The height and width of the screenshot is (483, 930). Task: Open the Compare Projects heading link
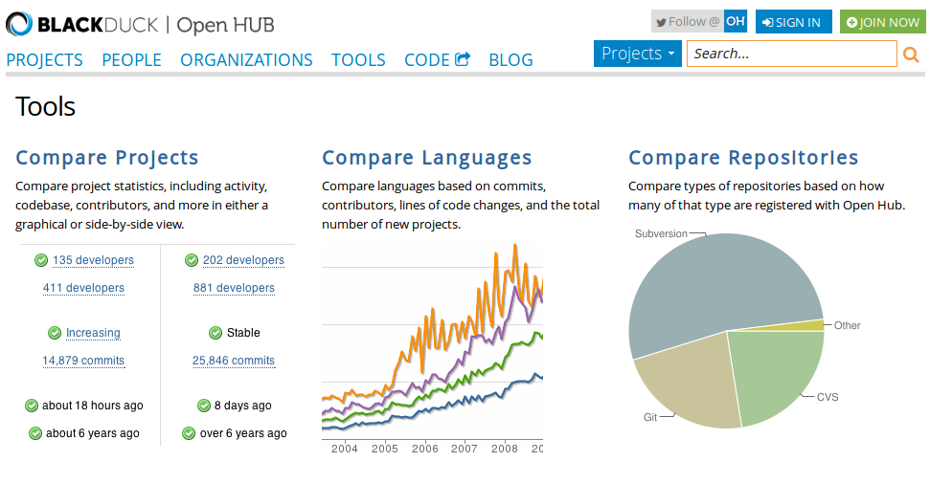point(106,158)
